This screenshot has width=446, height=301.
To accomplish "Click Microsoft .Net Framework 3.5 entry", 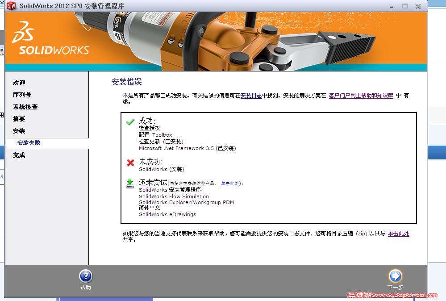I will [x=188, y=148].
